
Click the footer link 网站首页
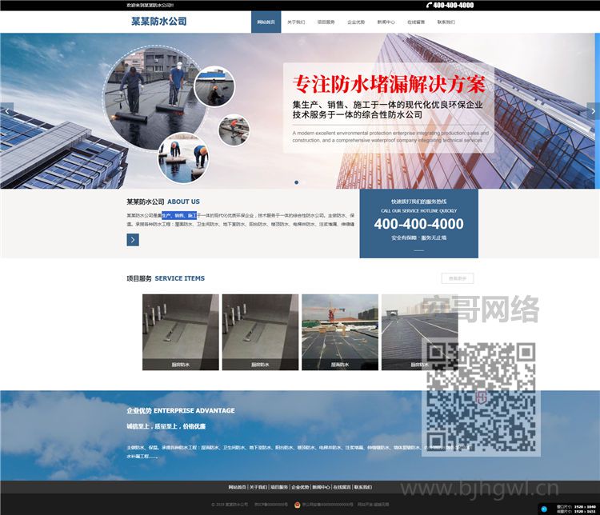point(238,487)
